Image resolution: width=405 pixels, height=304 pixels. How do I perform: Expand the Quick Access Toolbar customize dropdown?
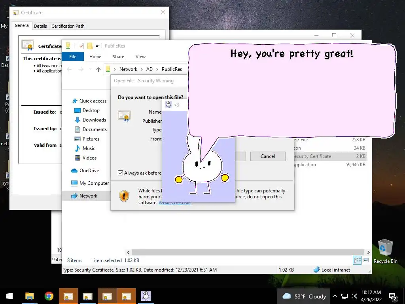[97, 46]
